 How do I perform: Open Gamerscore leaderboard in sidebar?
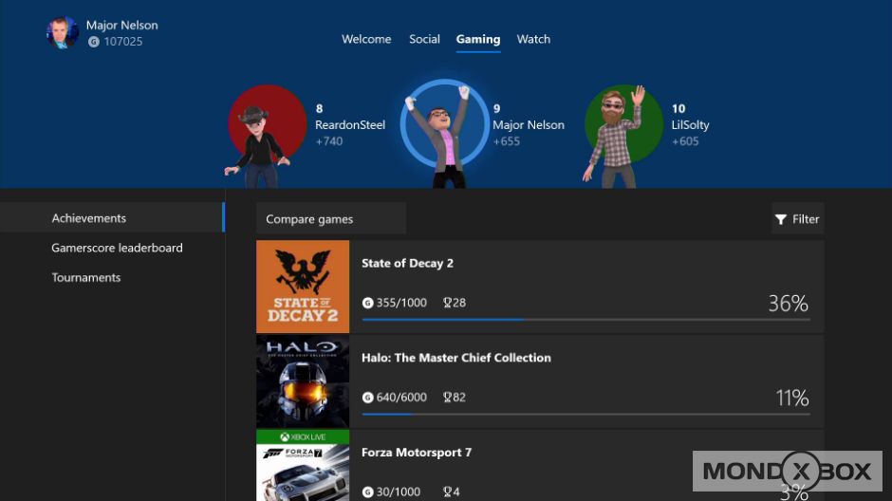click(117, 248)
